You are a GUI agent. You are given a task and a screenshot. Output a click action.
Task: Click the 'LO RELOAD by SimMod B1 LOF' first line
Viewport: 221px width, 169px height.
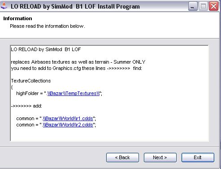coord(46,49)
